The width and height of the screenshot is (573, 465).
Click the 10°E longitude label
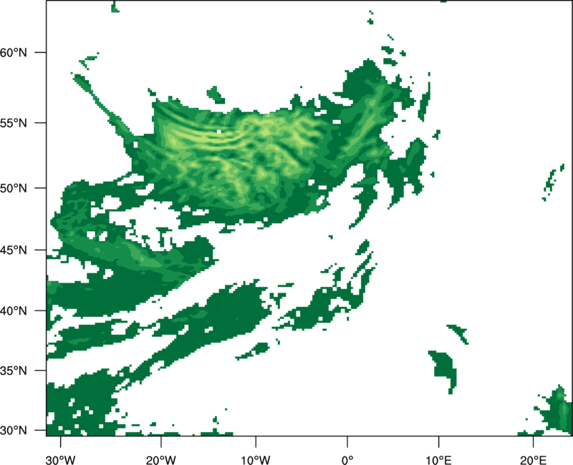[438, 460]
